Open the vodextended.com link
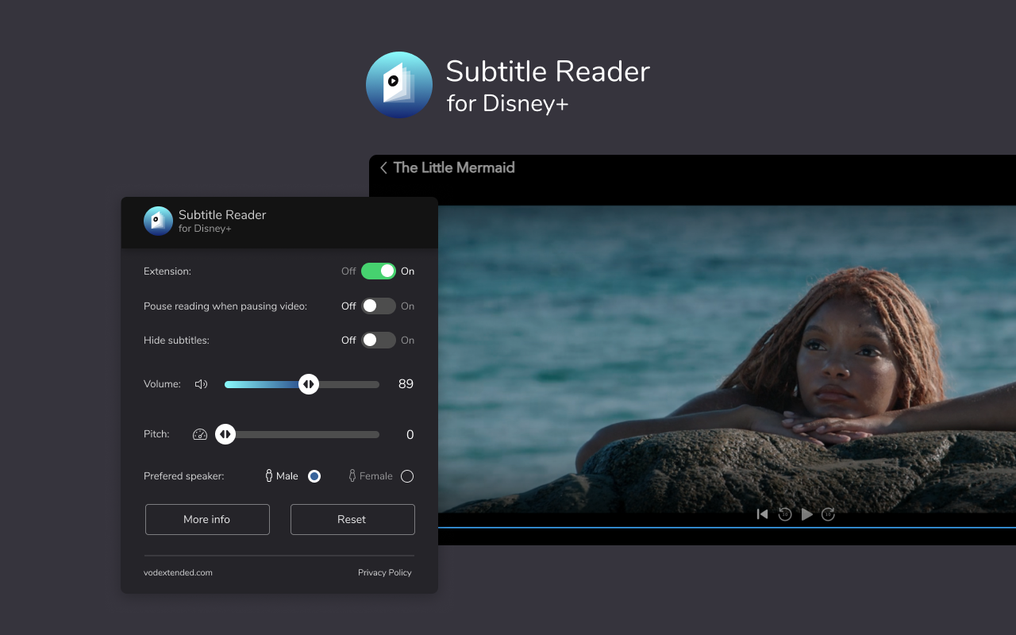The image size is (1016, 635). tap(178, 572)
